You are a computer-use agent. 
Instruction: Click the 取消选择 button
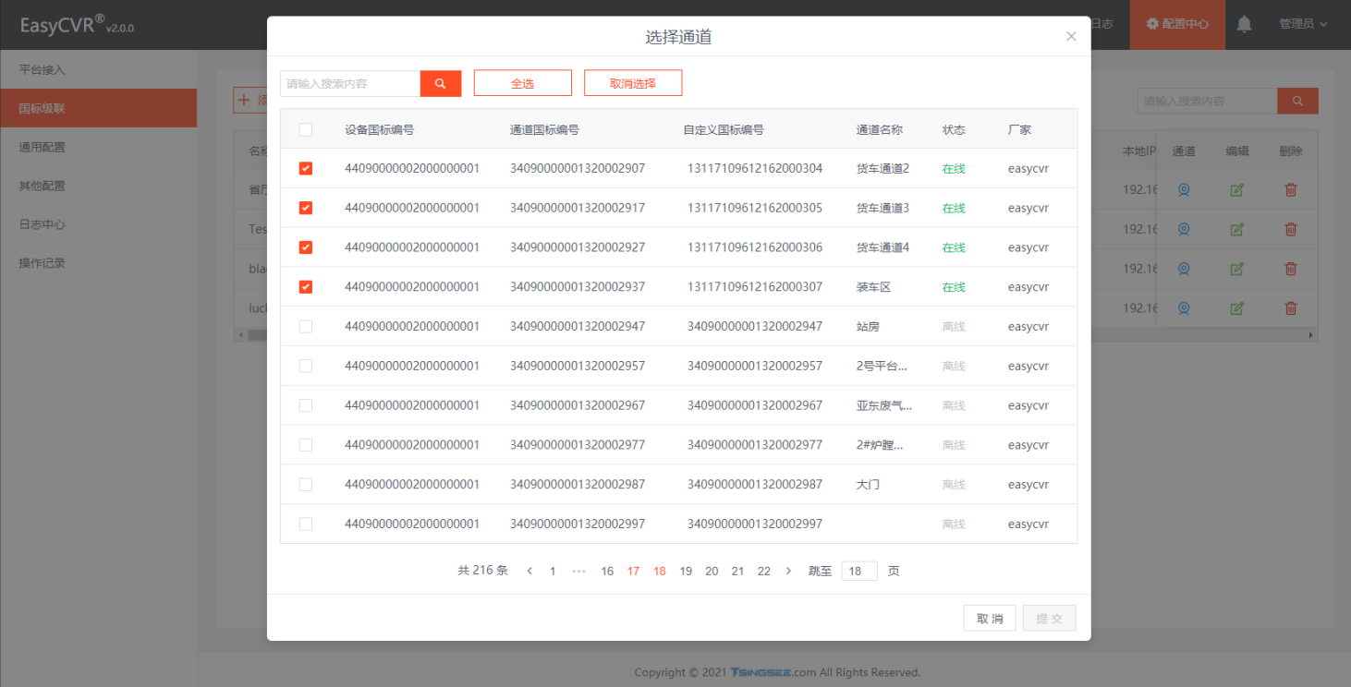633,83
